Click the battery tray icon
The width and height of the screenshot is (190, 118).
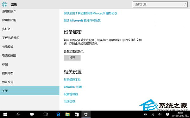145,115
